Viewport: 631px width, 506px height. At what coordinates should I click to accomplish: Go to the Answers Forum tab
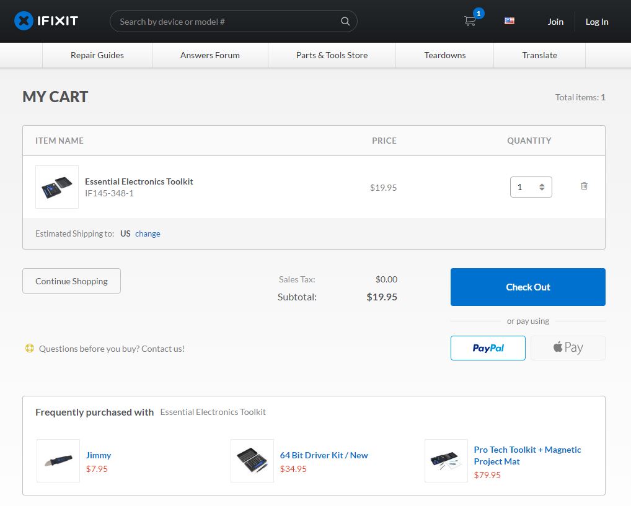[x=210, y=55]
